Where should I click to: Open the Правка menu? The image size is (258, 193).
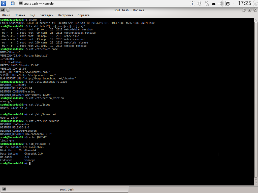click(20, 15)
